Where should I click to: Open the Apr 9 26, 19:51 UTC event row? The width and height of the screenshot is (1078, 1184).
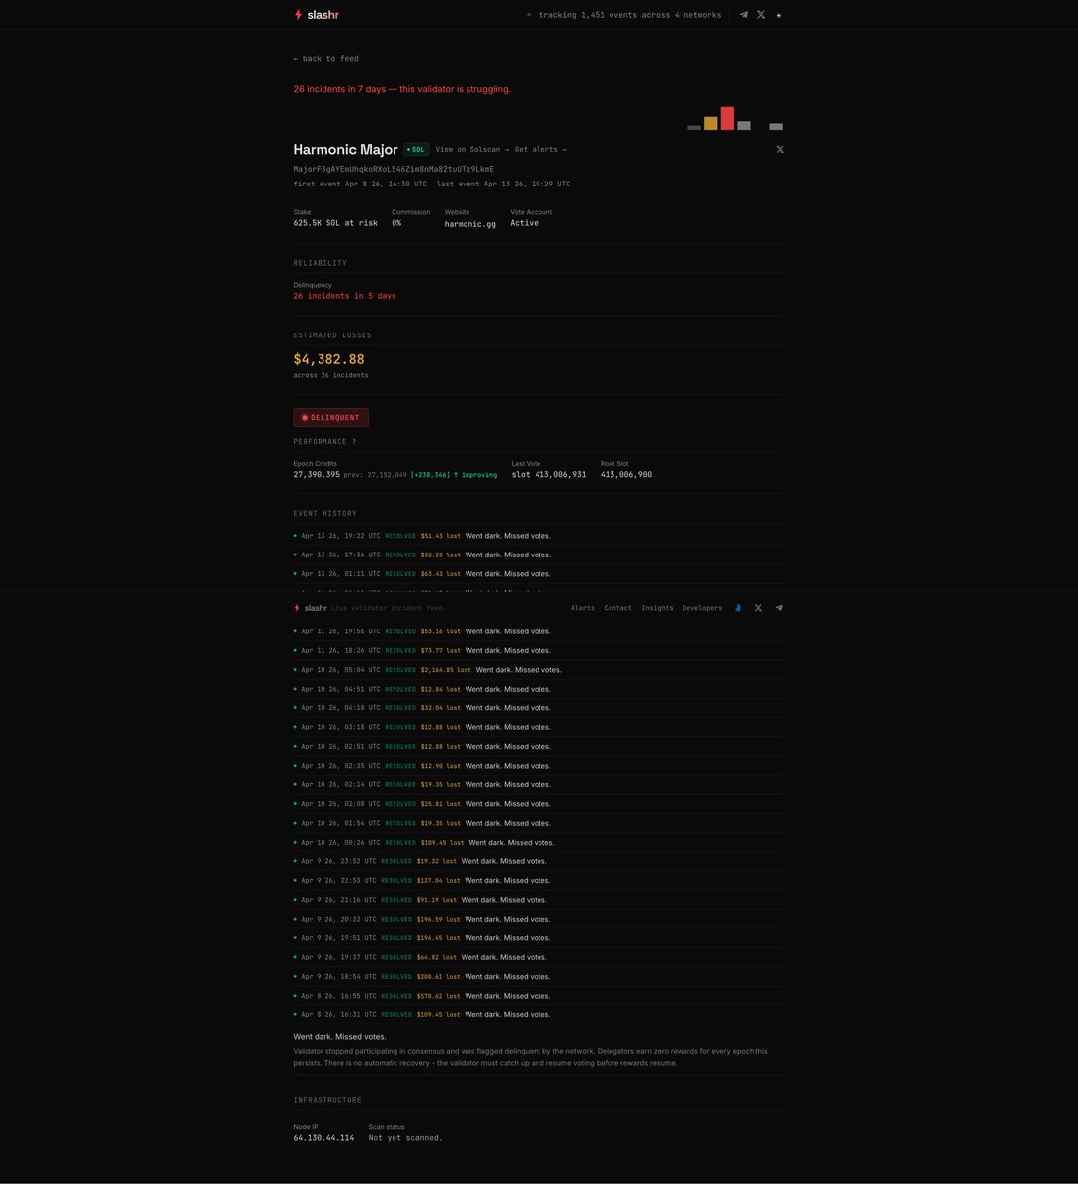(x=539, y=938)
